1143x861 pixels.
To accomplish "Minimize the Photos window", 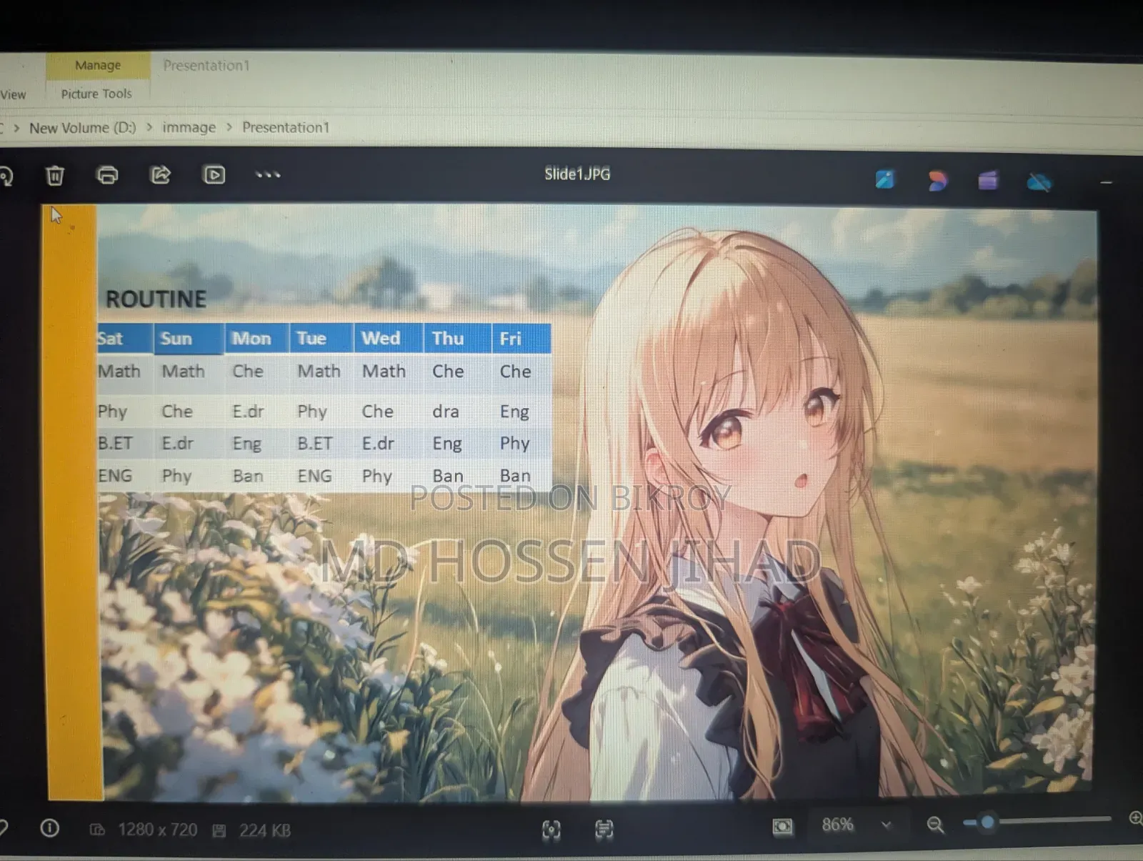I will point(1107,184).
